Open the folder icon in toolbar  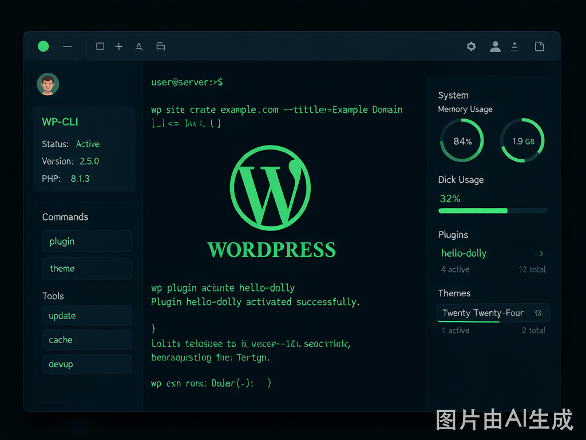[x=161, y=46]
